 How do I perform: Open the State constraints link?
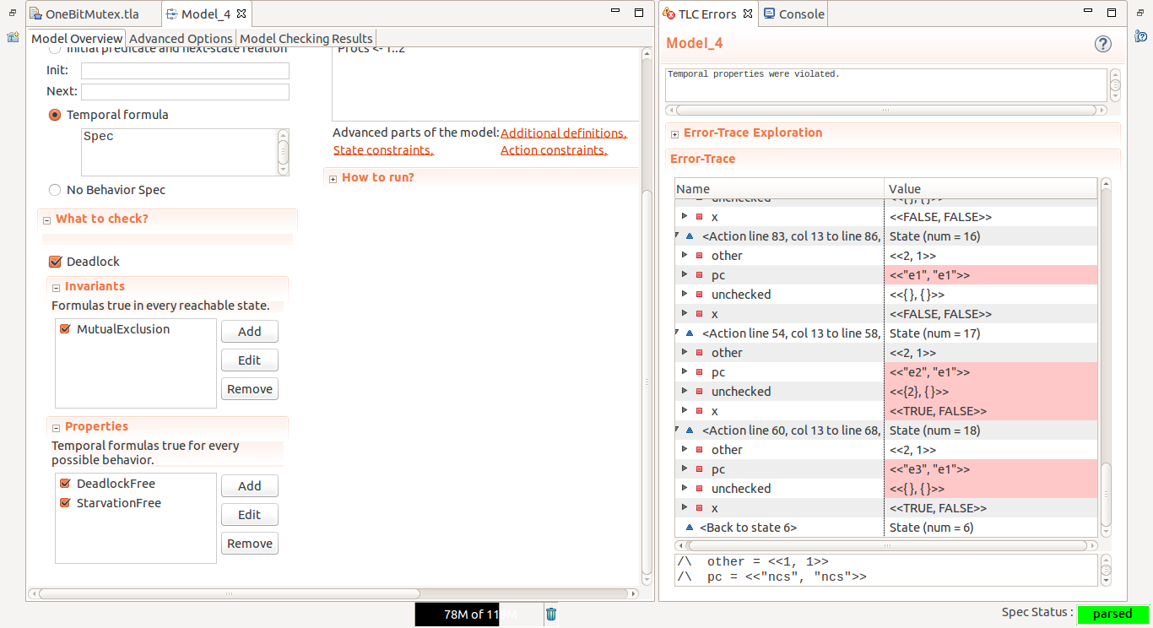click(x=383, y=150)
